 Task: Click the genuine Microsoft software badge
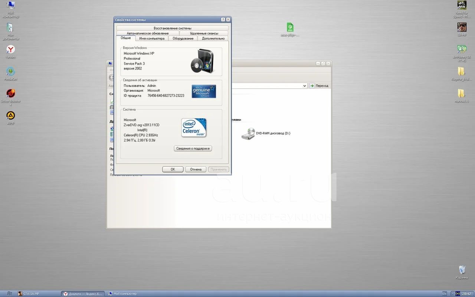204,91
